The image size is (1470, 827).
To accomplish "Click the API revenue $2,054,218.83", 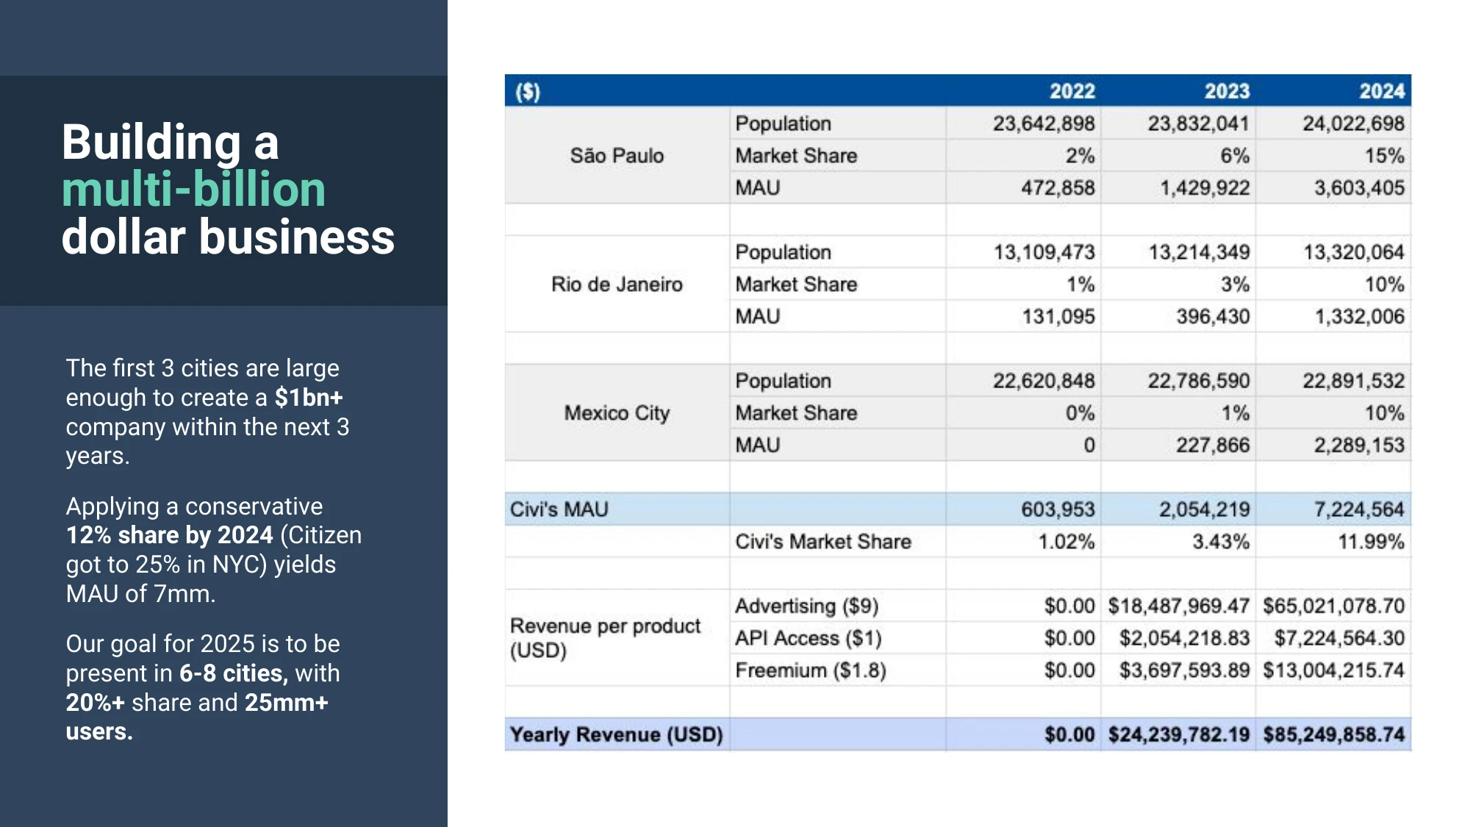I will tap(1185, 638).
